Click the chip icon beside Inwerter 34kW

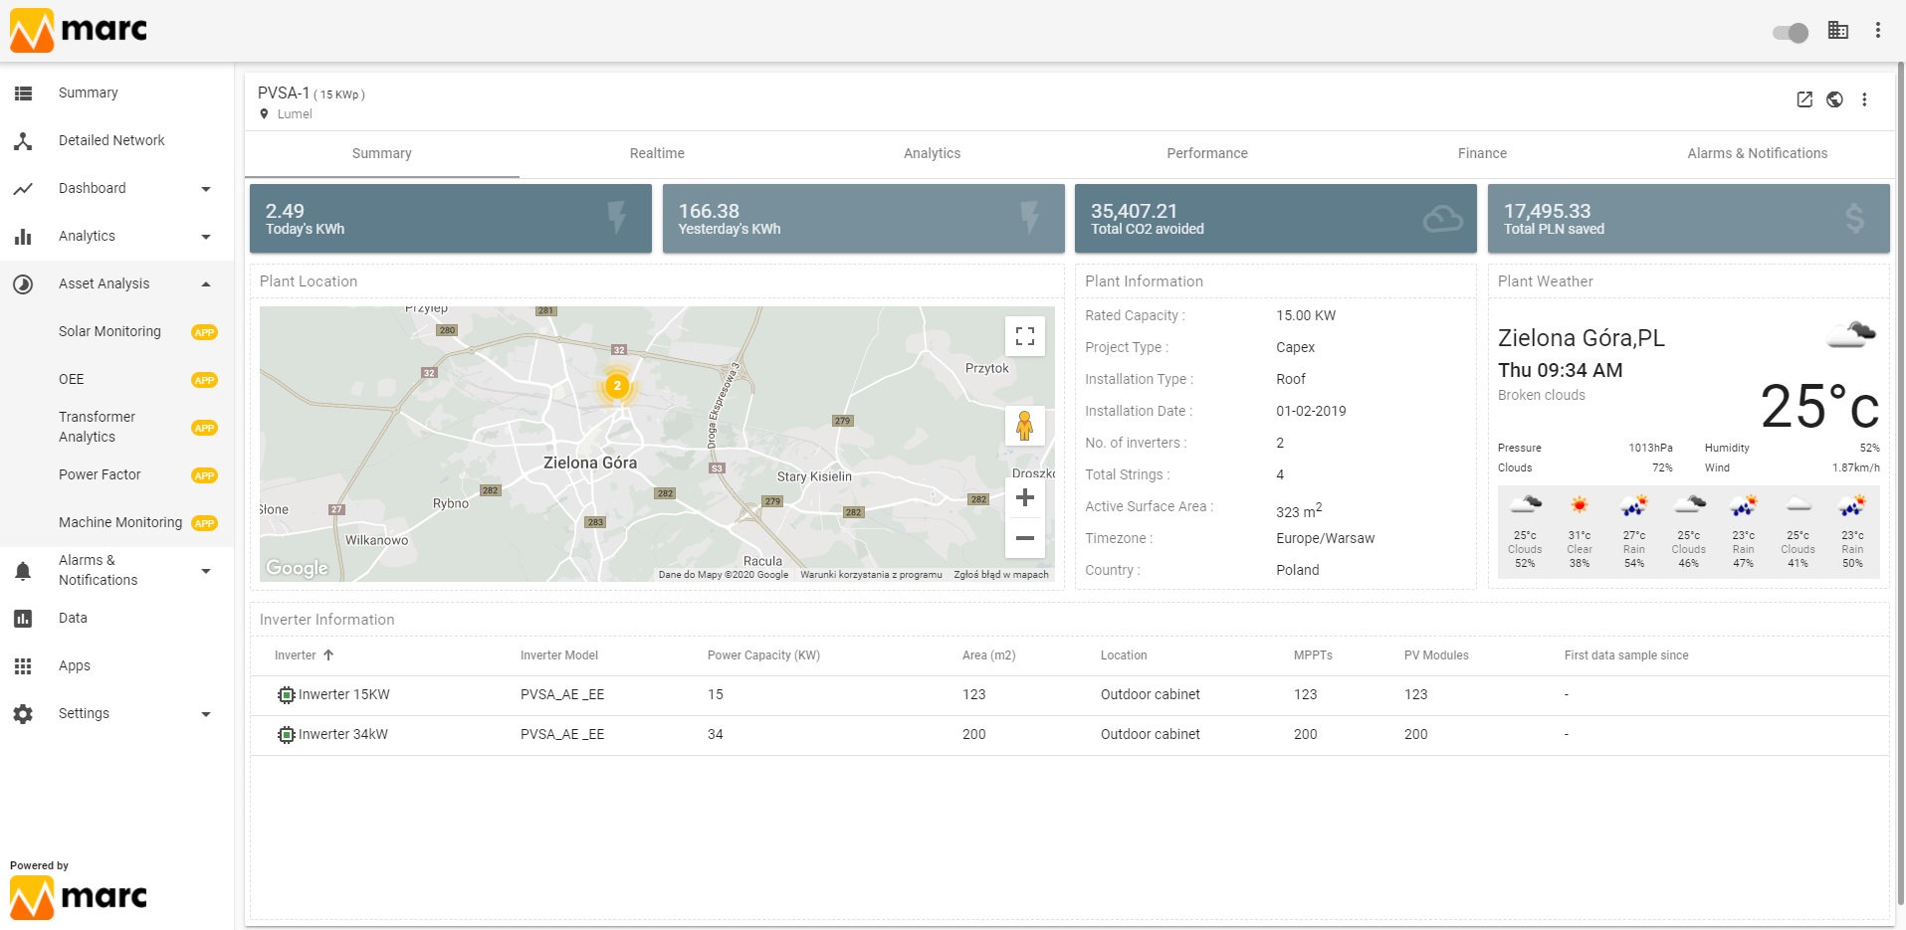tap(286, 735)
